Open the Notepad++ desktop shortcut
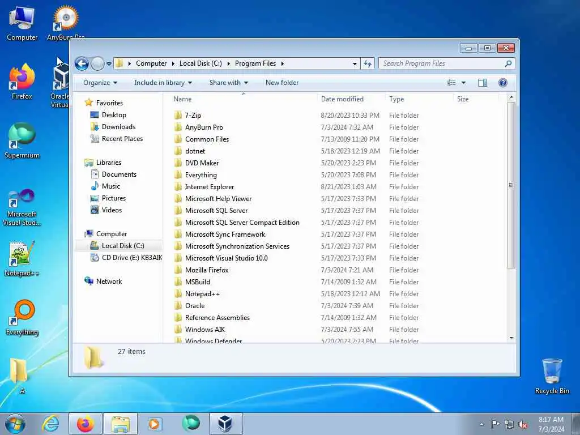The height and width of the screenshot is (435, 580). [x=22, y=259]
